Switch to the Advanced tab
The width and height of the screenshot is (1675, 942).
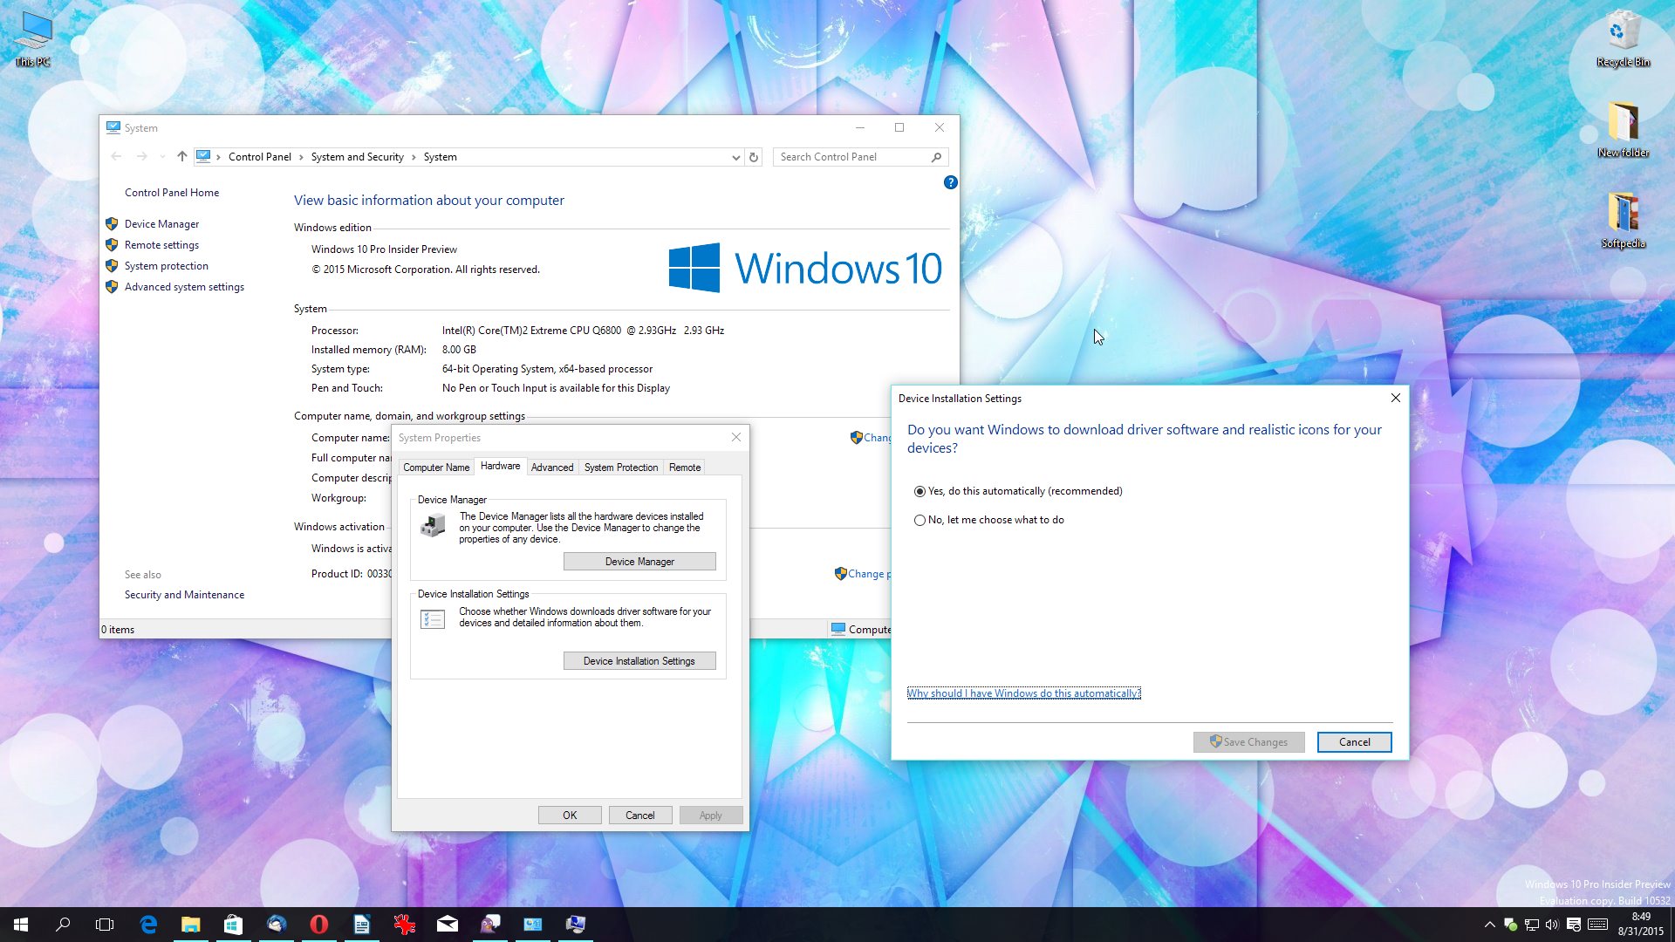click(552, 468)
